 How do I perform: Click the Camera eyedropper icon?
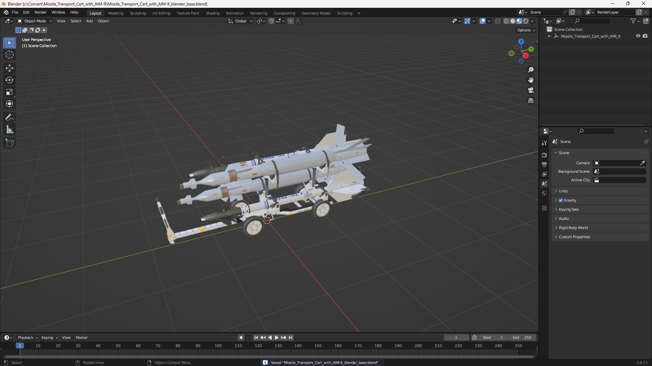click(x=642, y=163)
